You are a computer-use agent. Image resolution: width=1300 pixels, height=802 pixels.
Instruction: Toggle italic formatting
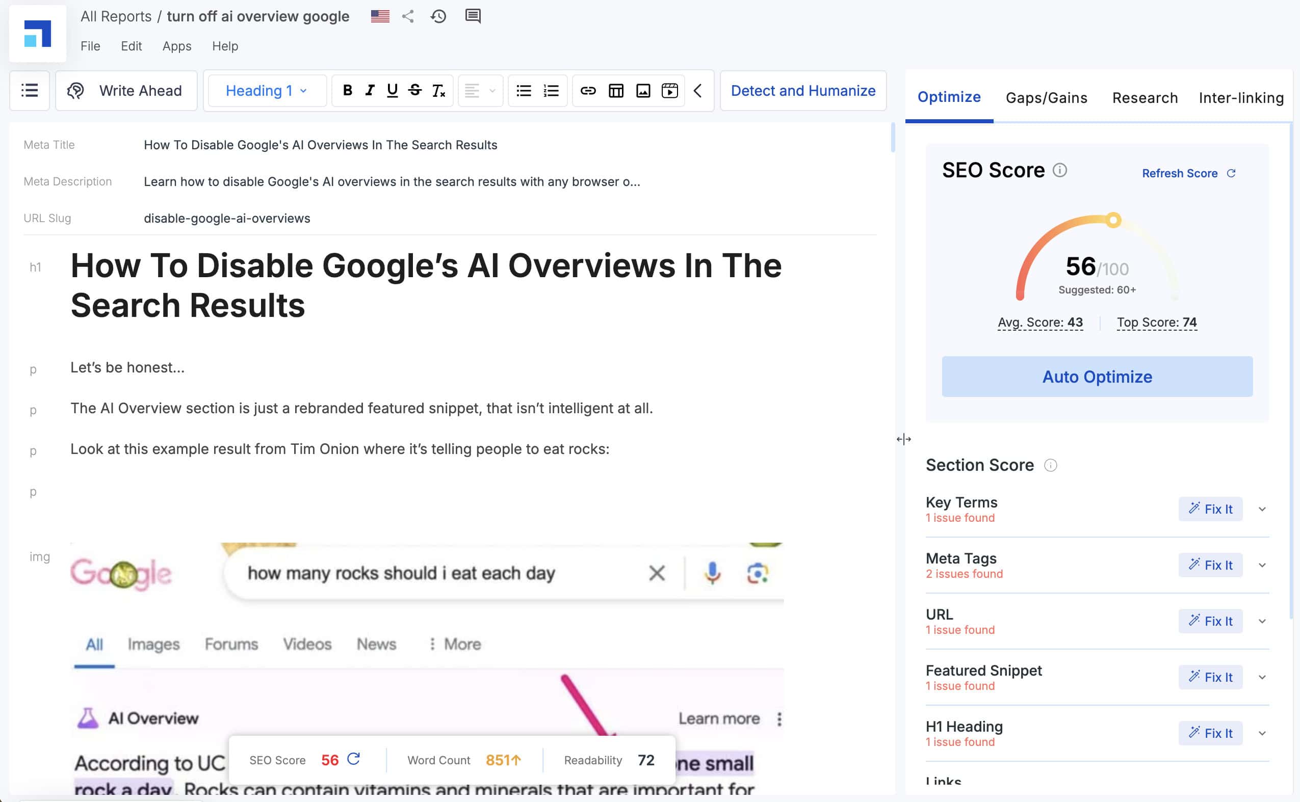[x=370, y=91]
